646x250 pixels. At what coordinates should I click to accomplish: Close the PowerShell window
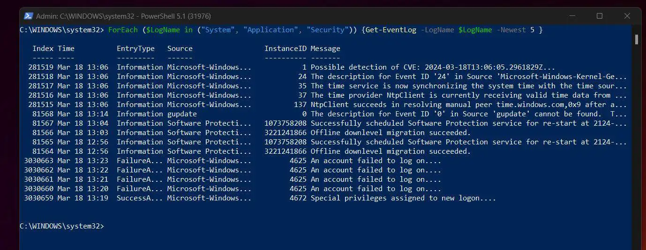627,16
